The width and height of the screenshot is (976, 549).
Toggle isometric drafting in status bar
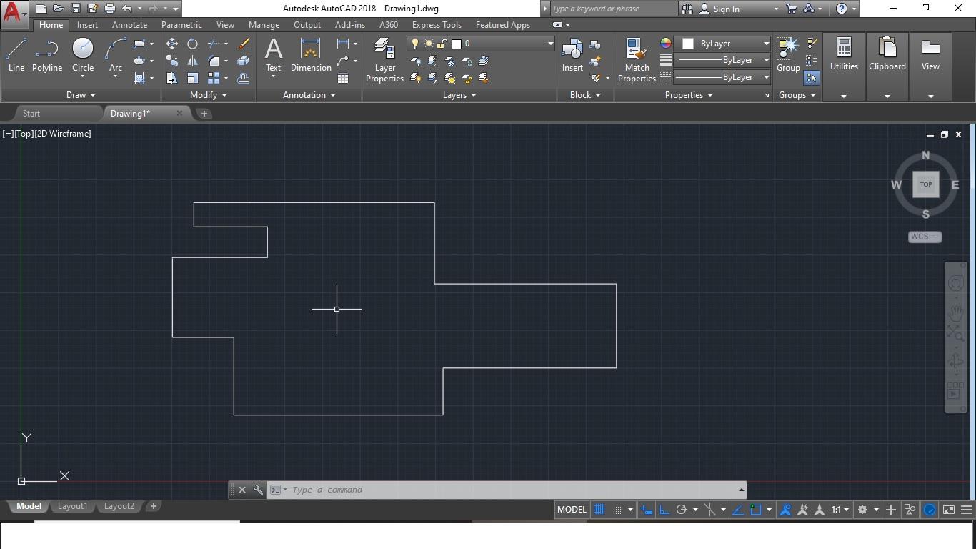709,510
